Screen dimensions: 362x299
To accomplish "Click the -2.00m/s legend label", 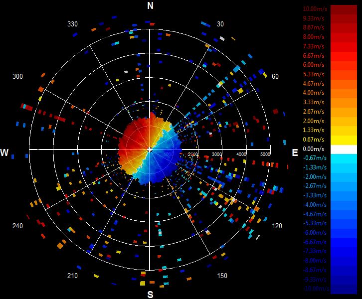I will coord(315,177).
